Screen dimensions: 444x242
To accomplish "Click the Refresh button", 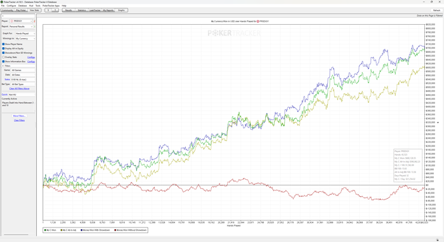I will tap(436, 11).
